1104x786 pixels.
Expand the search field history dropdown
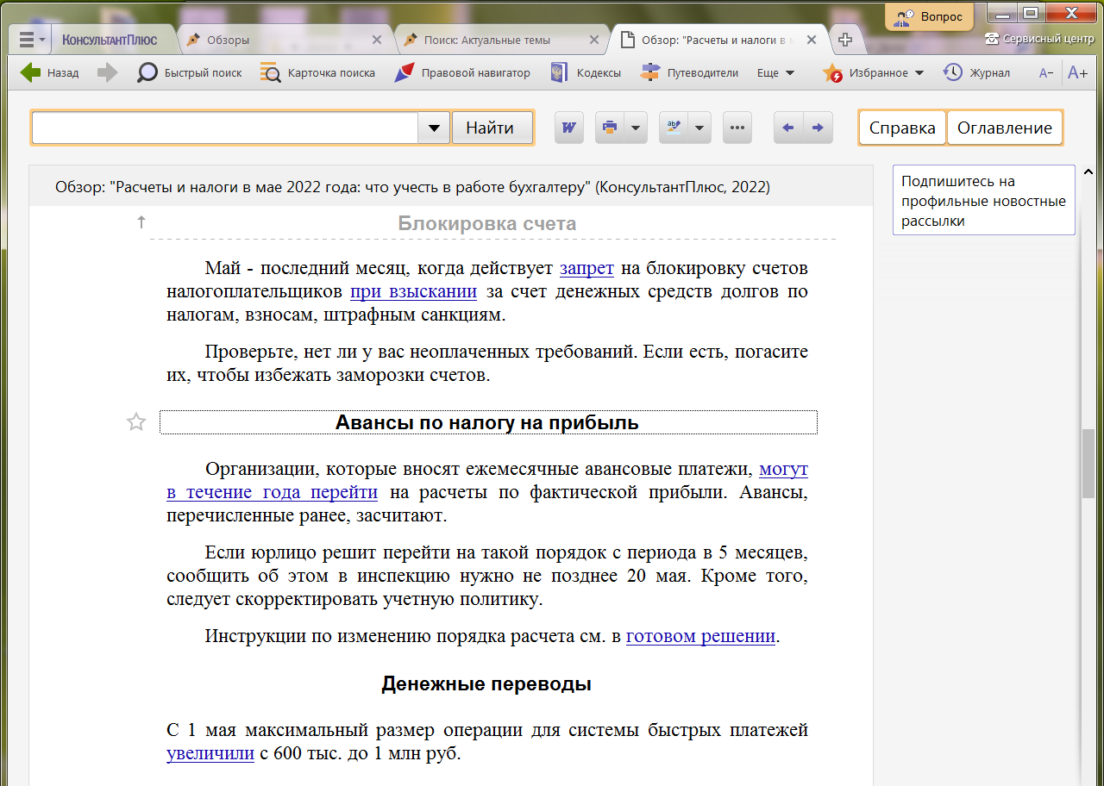click(434, 128)
